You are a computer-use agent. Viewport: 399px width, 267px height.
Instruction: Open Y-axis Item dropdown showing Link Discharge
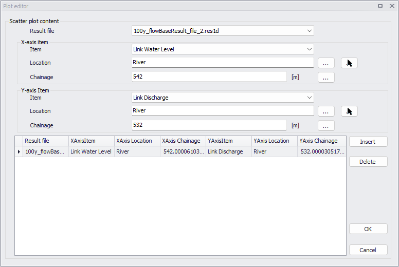tap(309, 98)
